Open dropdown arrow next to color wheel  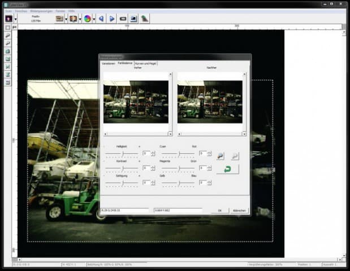(94, 18)
